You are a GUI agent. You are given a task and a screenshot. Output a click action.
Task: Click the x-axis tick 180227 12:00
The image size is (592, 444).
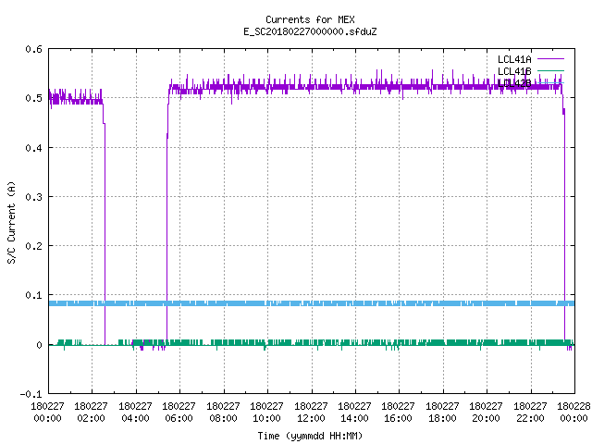311,412
